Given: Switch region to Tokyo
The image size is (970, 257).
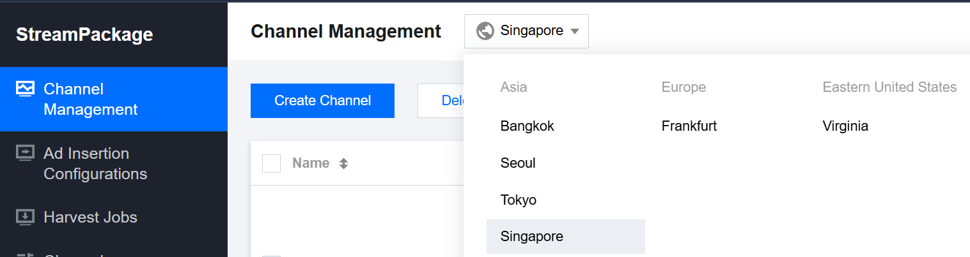Looking at the screenshot, I should [x=519, y=200].
